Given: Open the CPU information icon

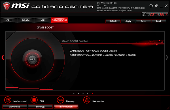Looking at the screenshot, I should point(34,100).
